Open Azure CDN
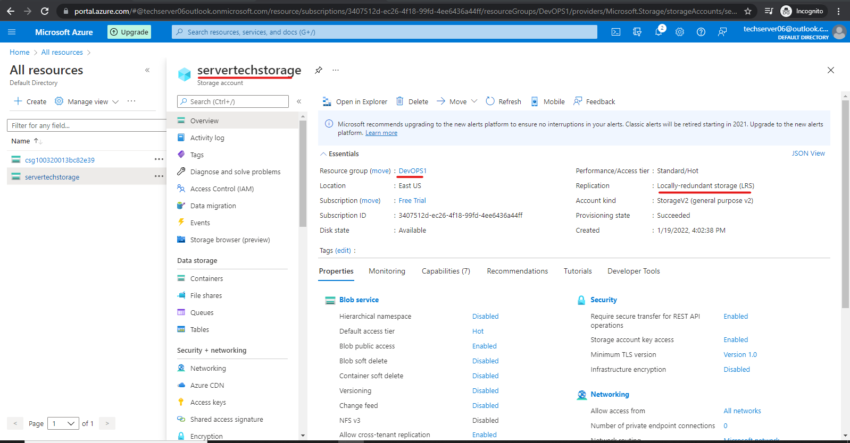Image resolution: width=850 pixels, height=443 pixels. tap(207, 385)
